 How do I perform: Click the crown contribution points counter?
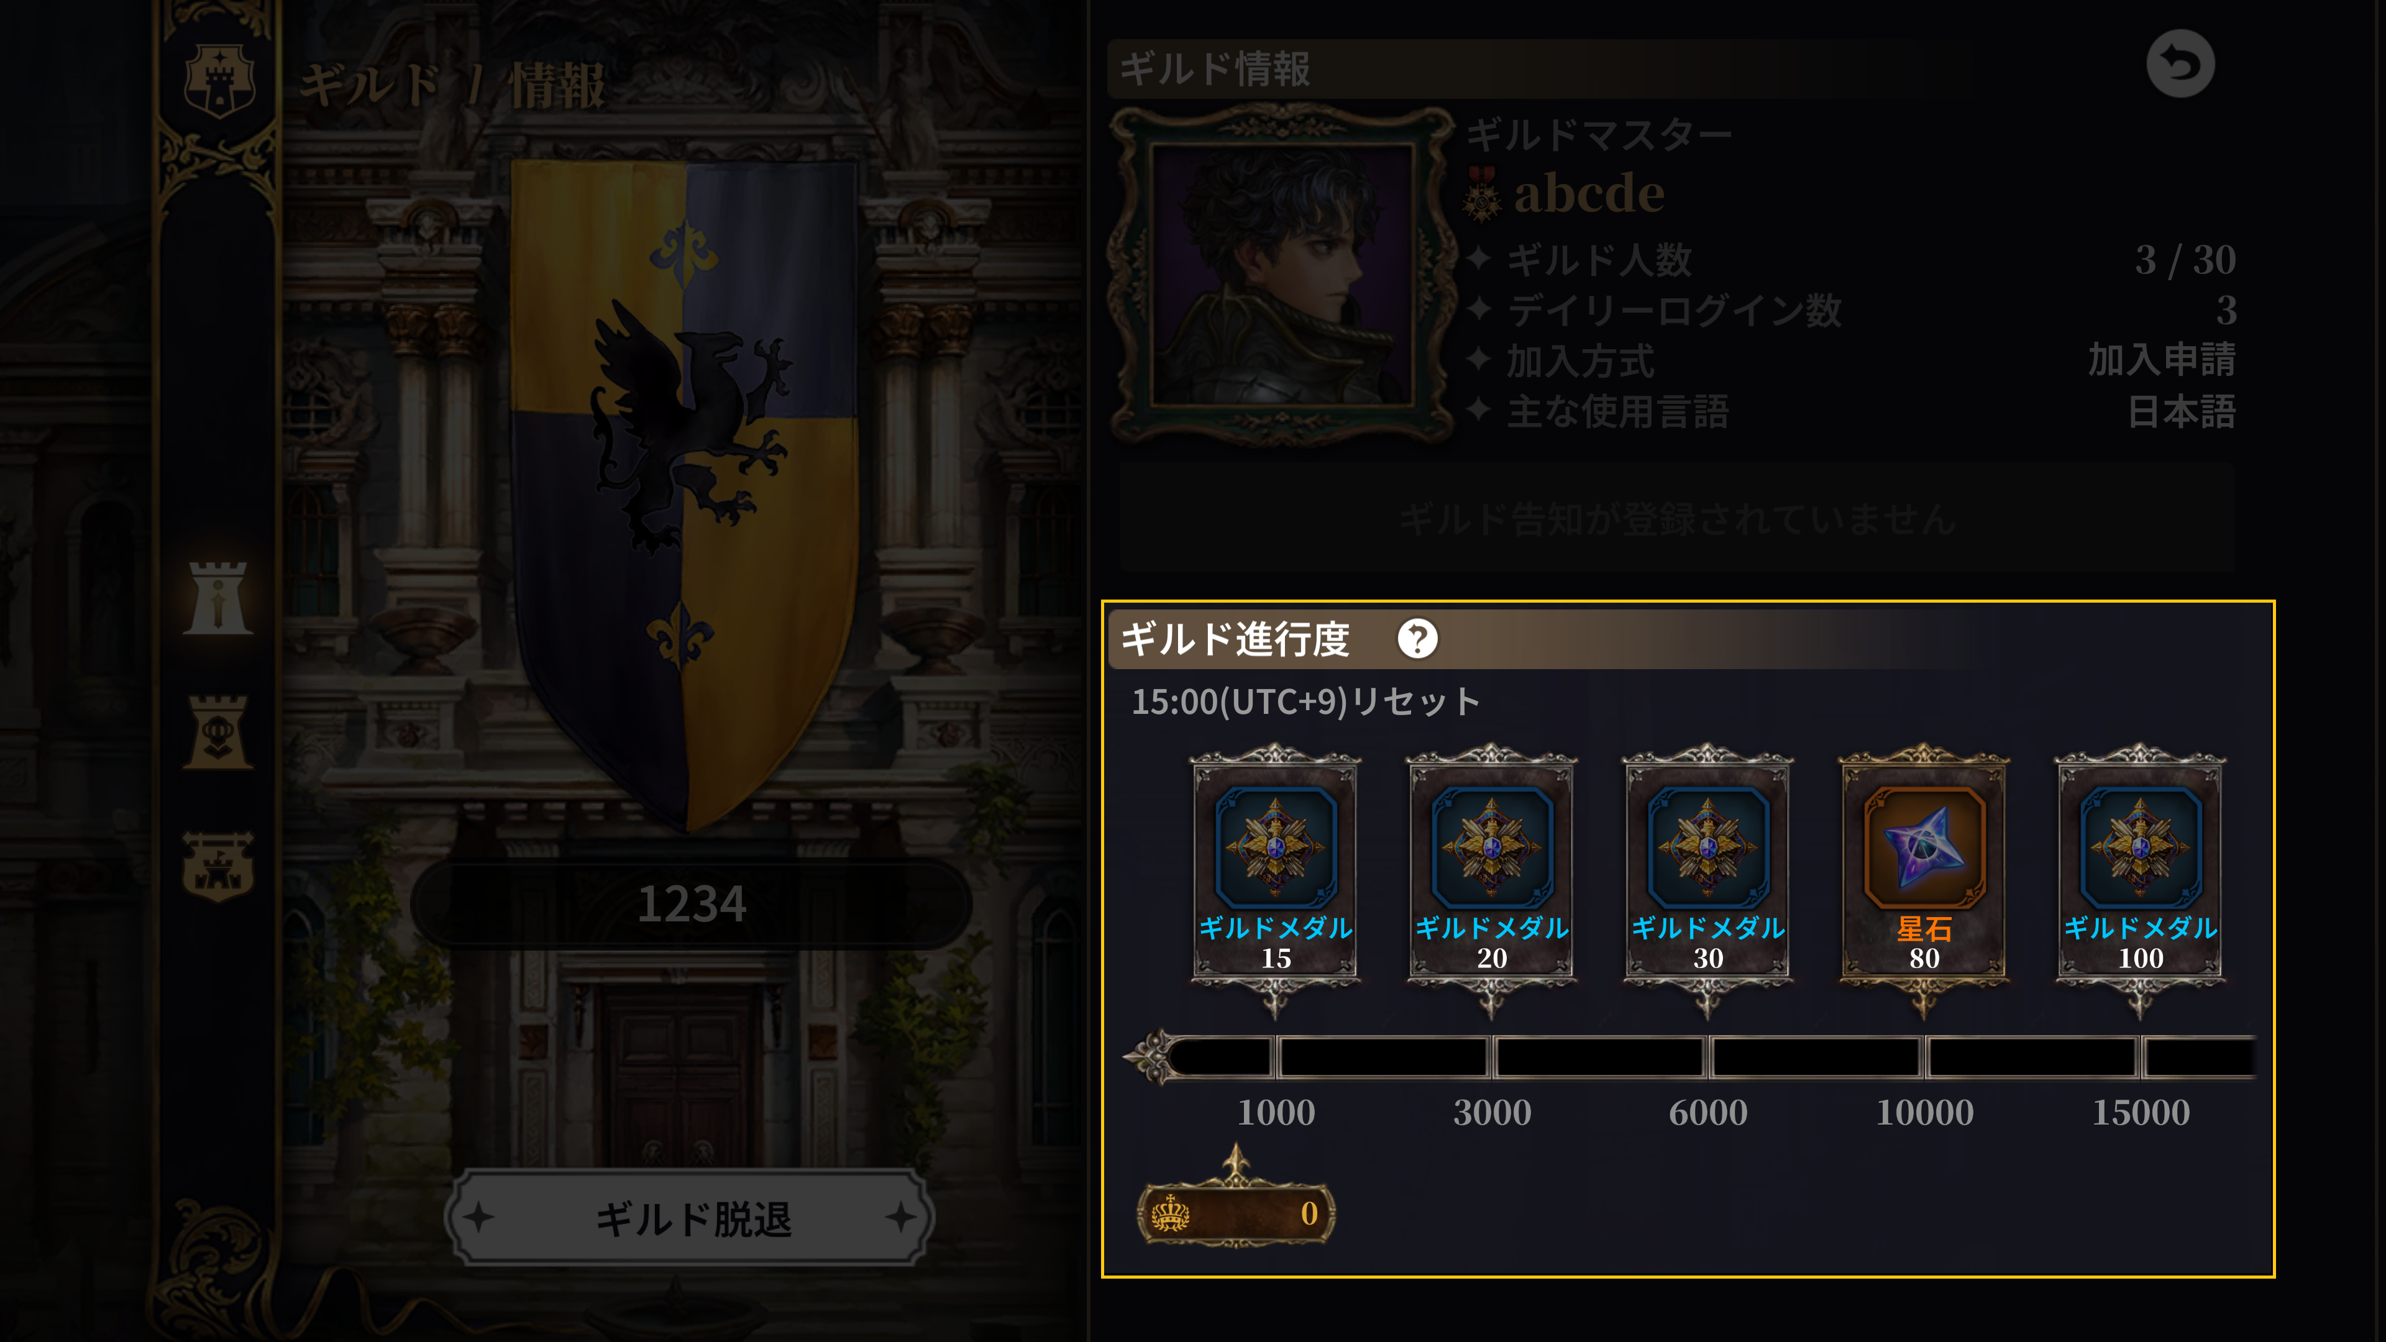pyautogui.click(x=1236, y=1212)
